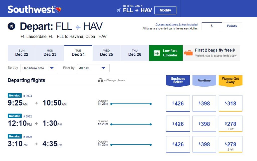257x161 pixels.
Task: Click the Modify button
Action: (x=165, y=10)
